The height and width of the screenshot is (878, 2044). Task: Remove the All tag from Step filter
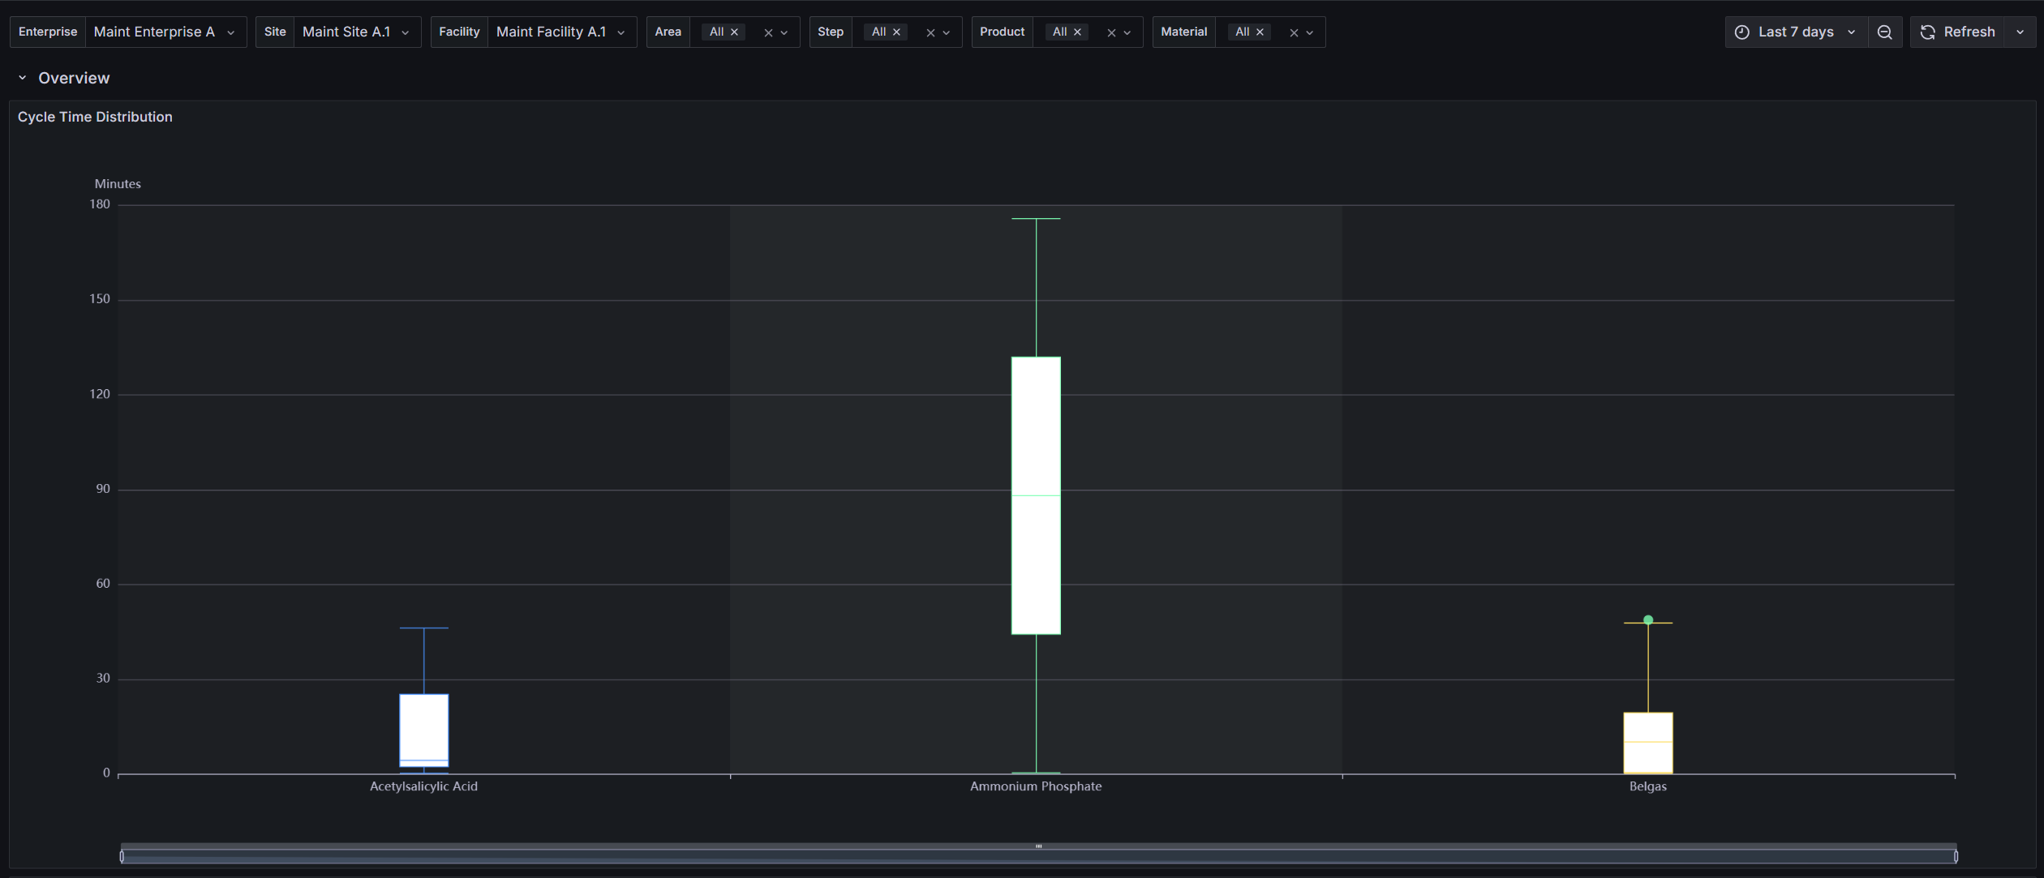click(x=896, y=32)
